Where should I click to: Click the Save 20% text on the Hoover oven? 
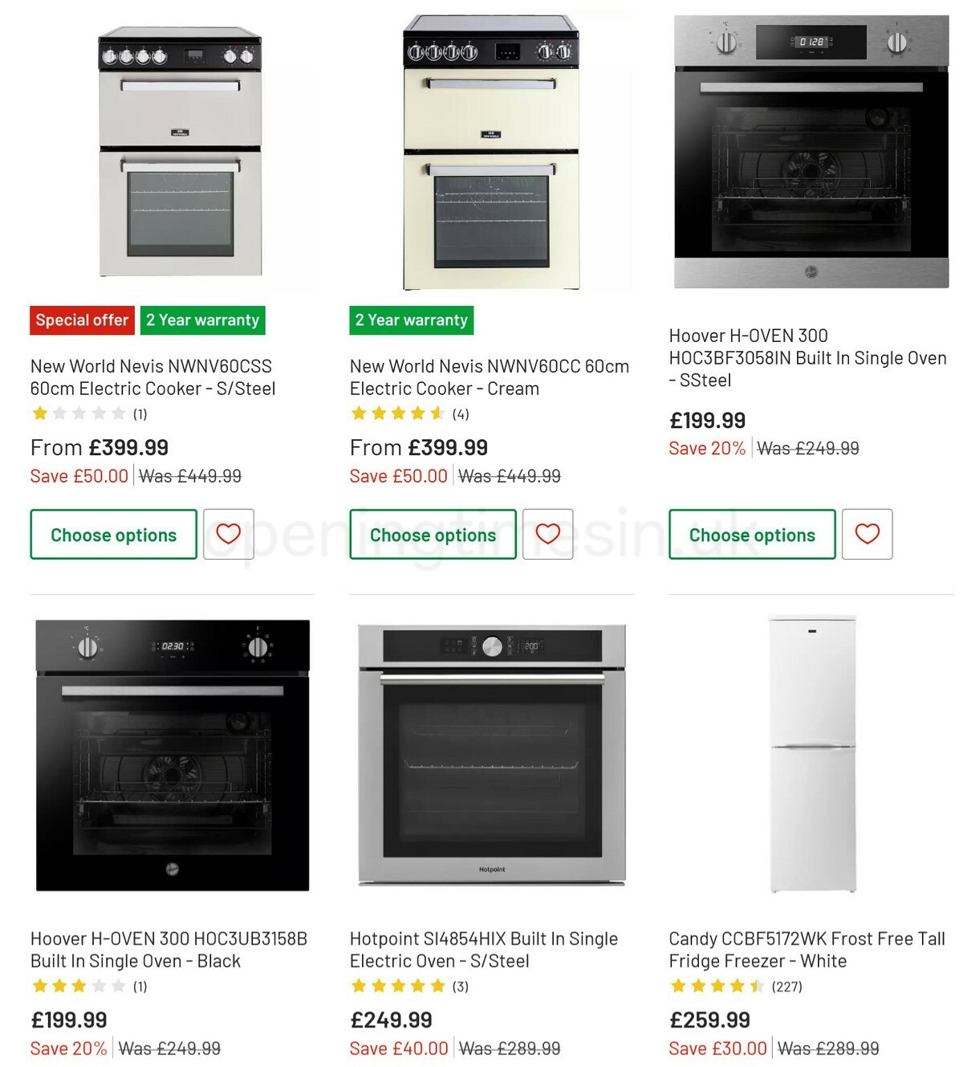[x=706, y=448]
